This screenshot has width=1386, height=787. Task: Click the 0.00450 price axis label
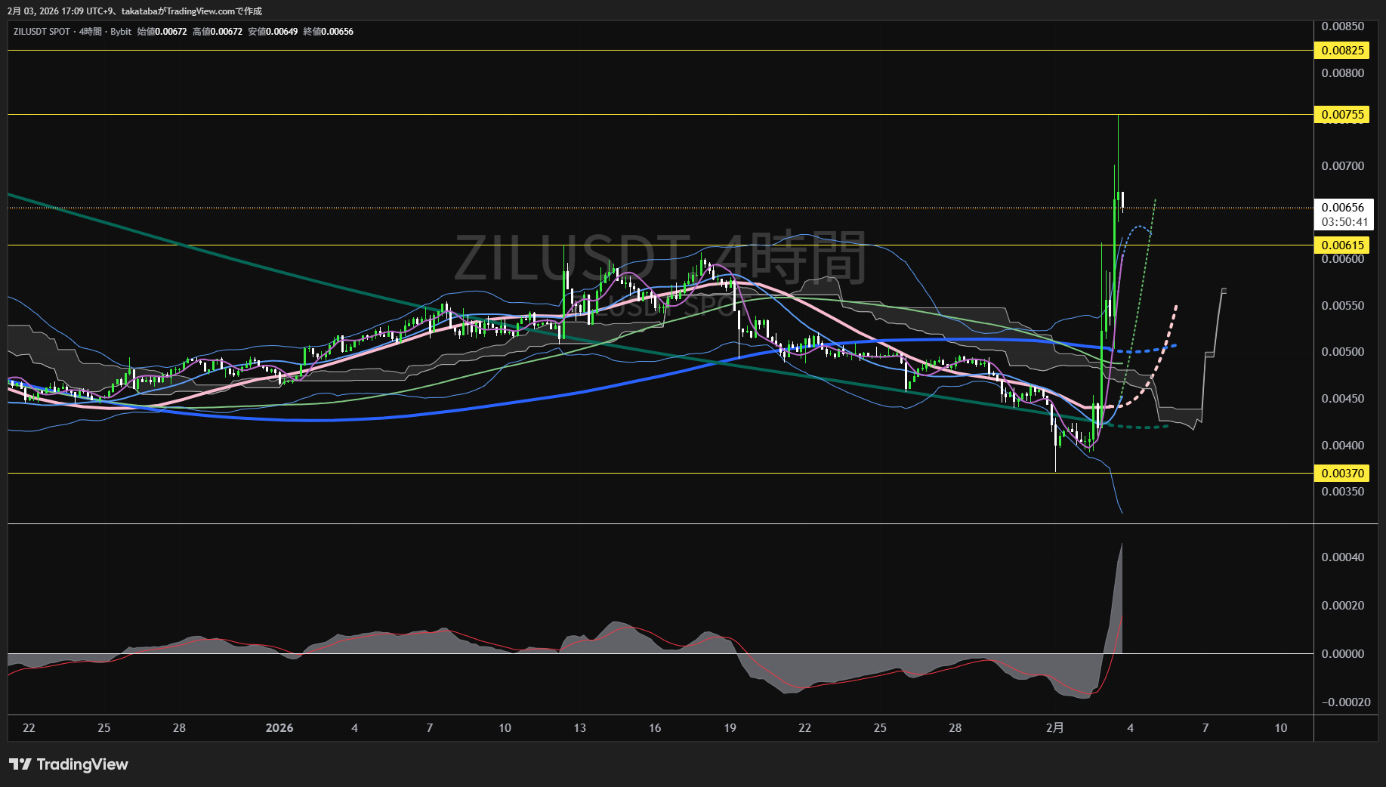tap(1342, 399)
